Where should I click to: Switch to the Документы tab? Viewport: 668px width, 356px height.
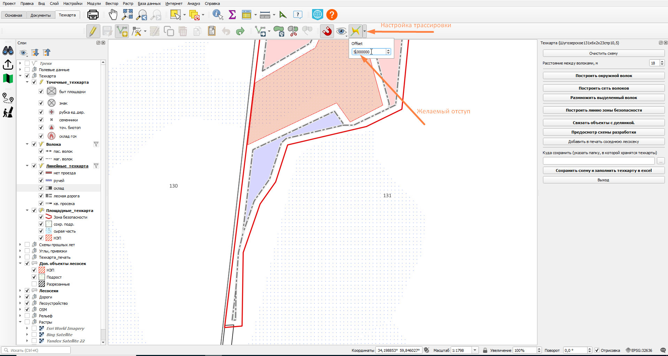coord(40,15)
